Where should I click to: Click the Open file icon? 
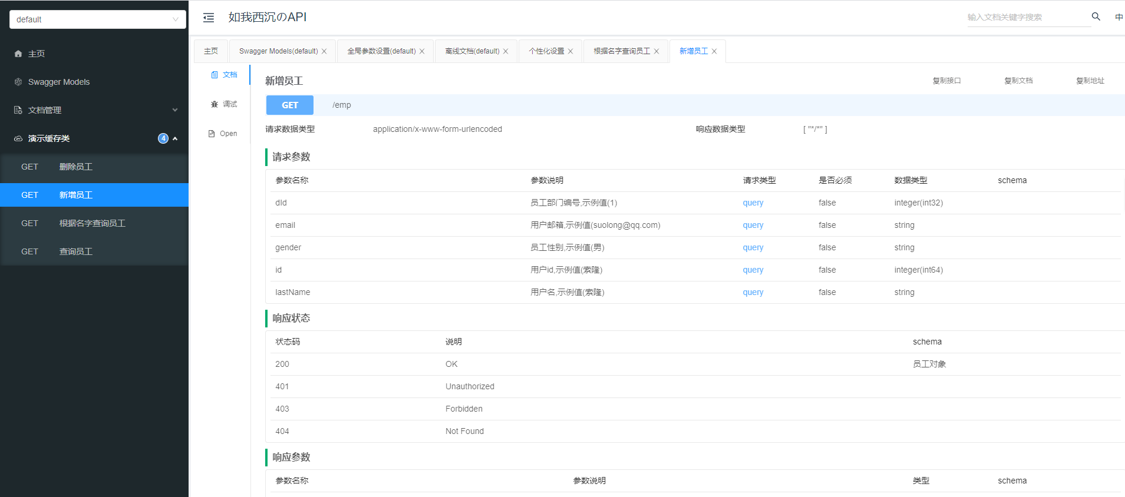(x=212, y=134)
